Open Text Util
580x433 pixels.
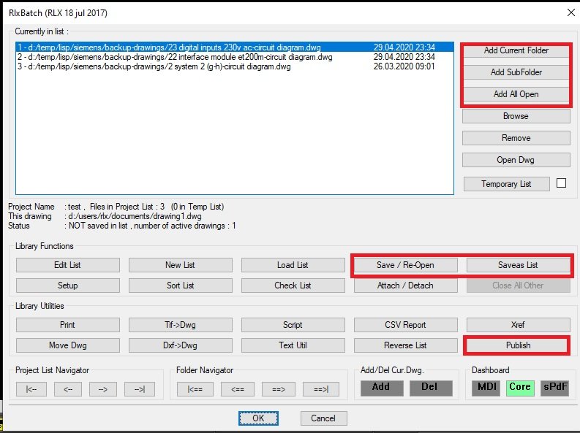click(293, 345)
